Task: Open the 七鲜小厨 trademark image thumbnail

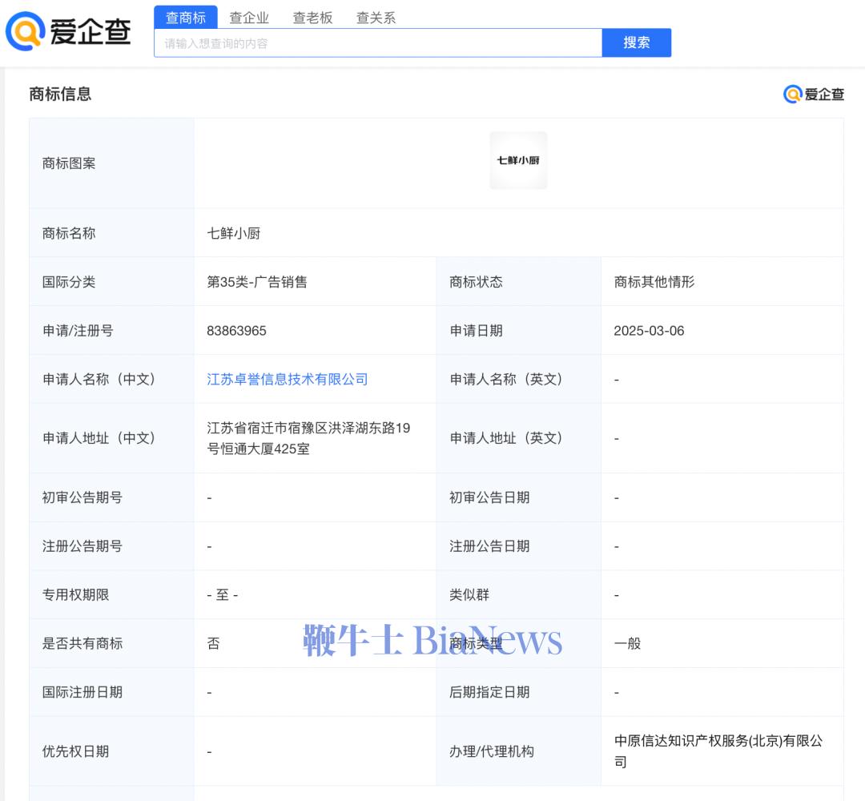Action: [518, 160]
